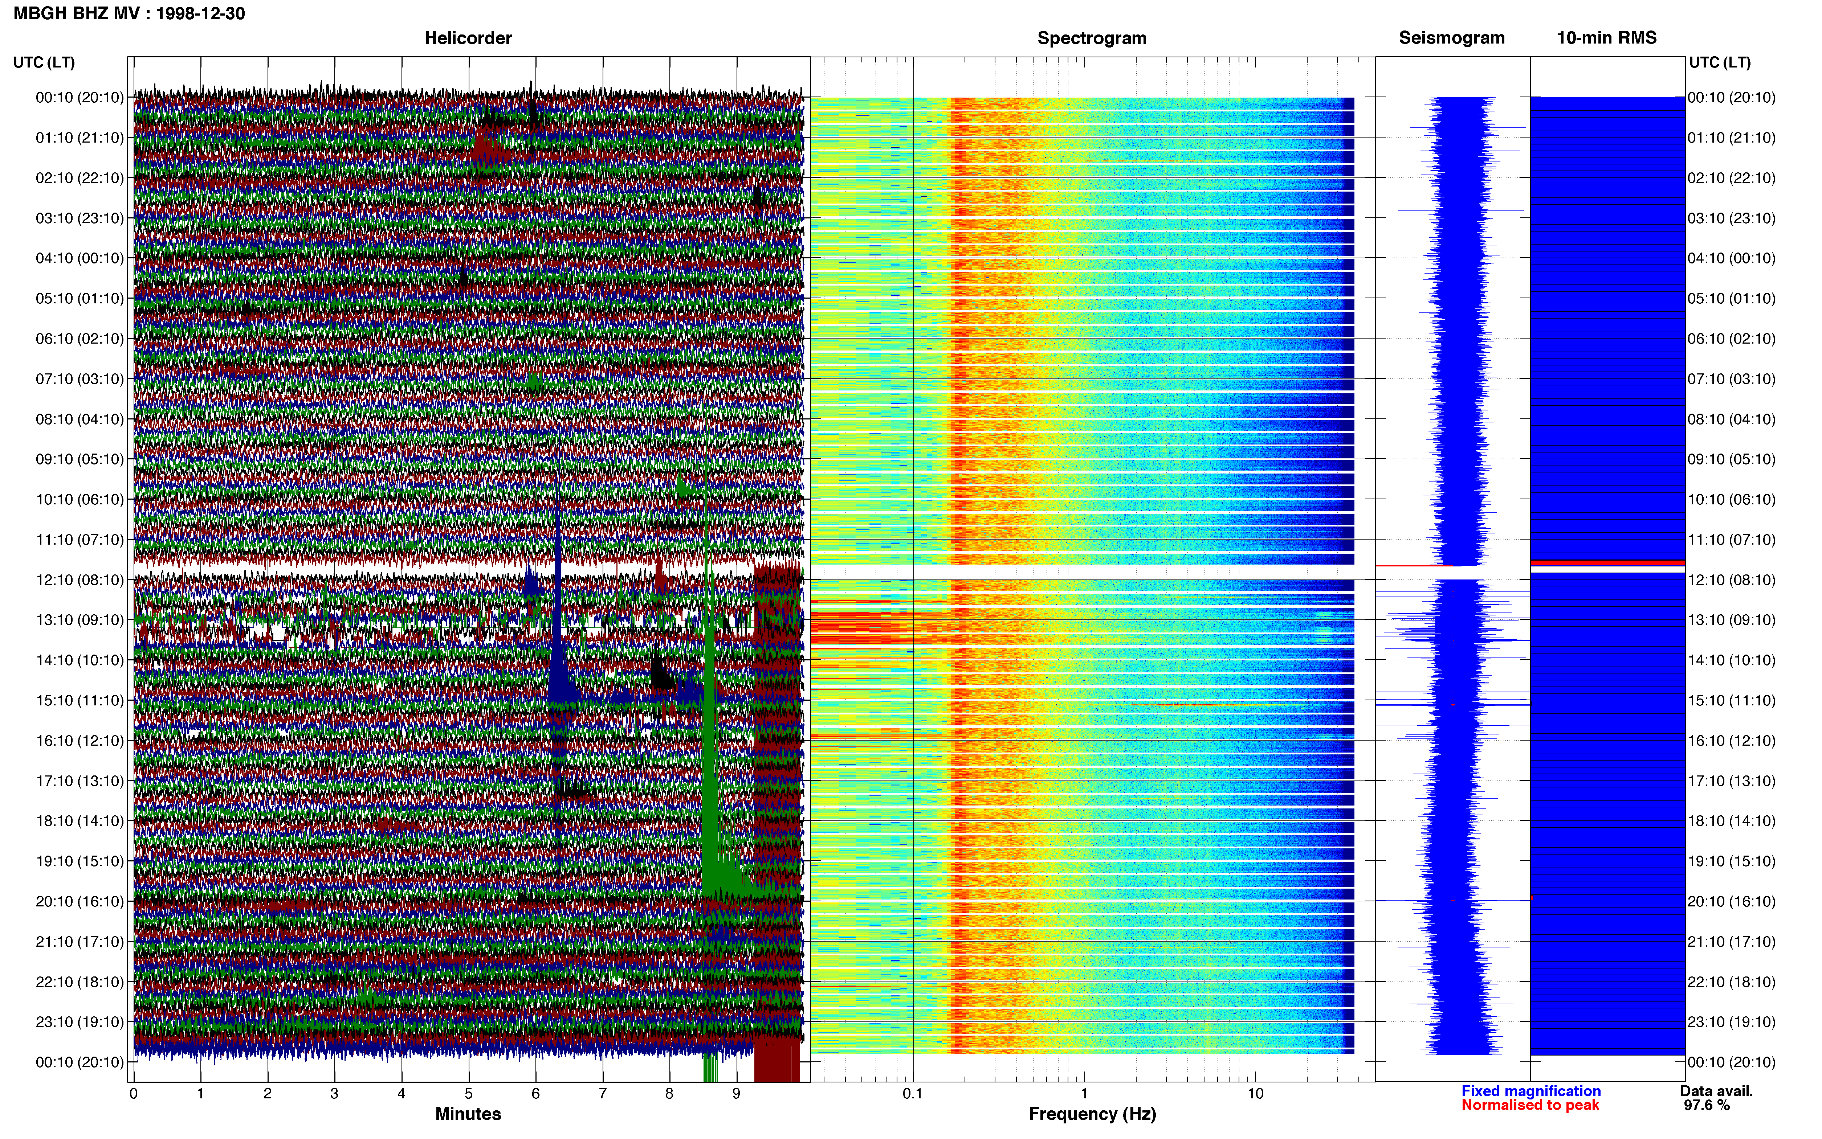Click the '0' tick on the Minutes axis
The image size is (1822, 1139).
pyautogui.click(x=133, y=1094)
